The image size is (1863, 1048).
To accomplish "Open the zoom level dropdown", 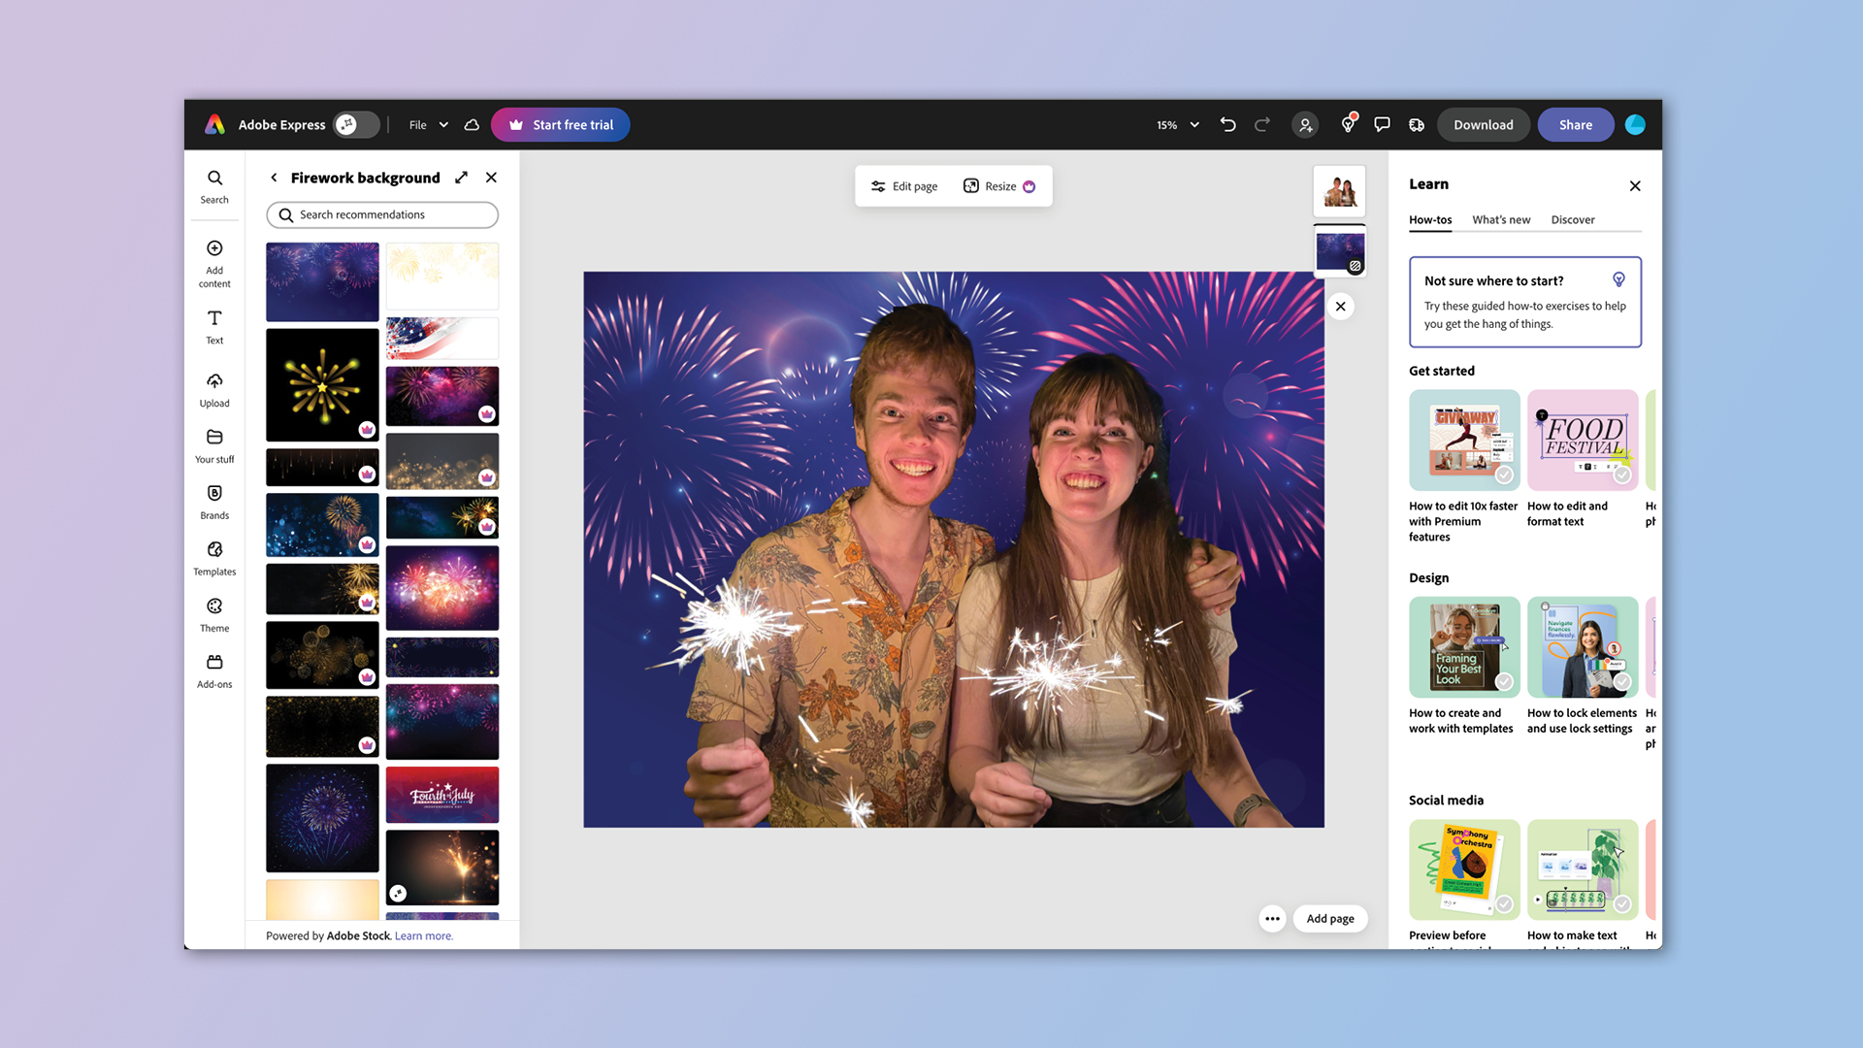I will pyautogui.click(x=1175, y=124).
